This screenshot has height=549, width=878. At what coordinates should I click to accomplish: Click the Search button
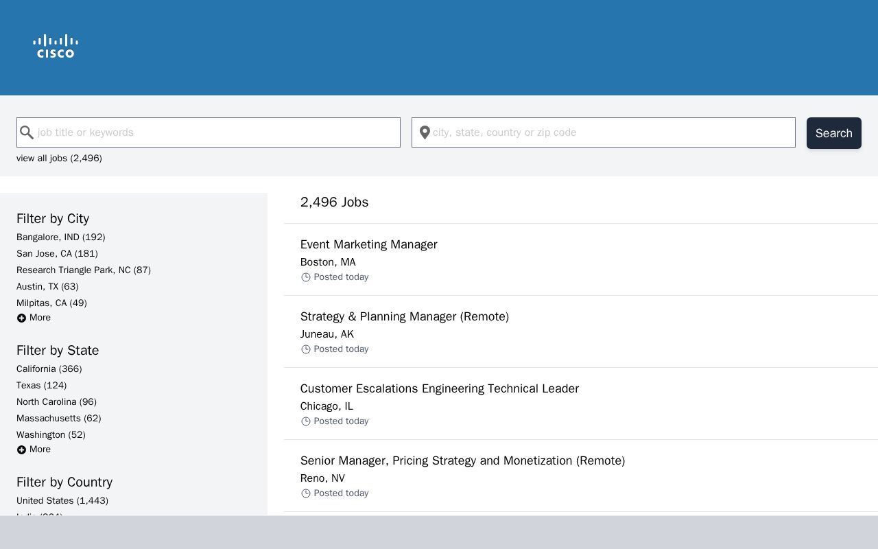pyautogui.click(x=834, y=133)
